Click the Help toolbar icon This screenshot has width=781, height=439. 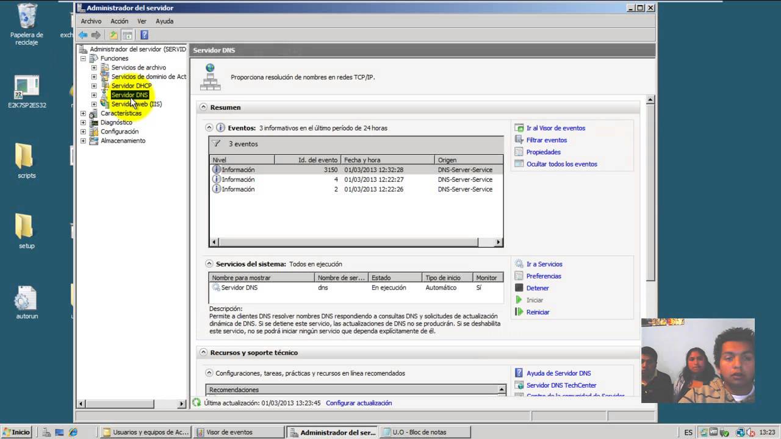144,35
